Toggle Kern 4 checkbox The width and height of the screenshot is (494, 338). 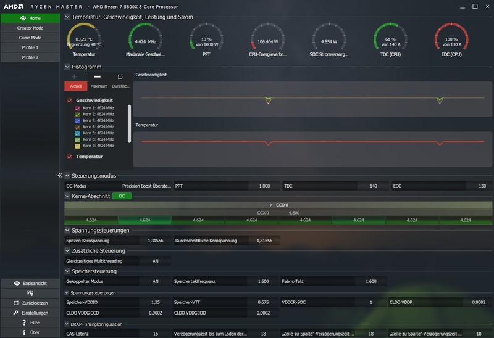point(78,127)
